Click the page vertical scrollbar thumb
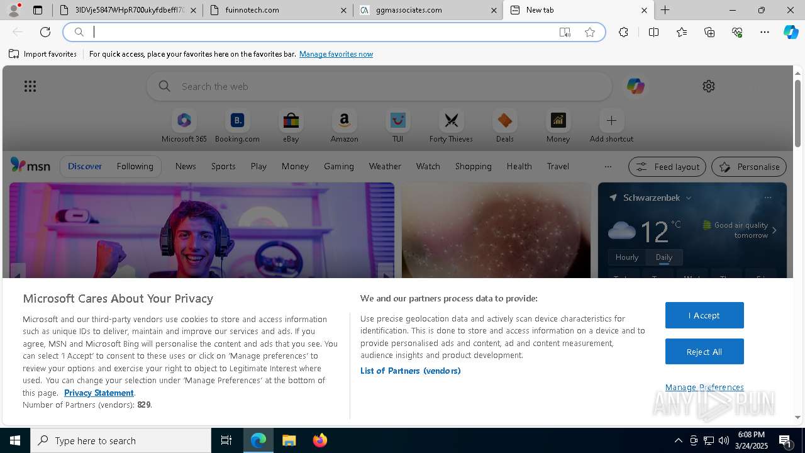The height and width of the screenshot is (453, 805). [797, 113]
